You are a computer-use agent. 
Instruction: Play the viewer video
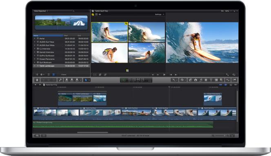[164, 75]
